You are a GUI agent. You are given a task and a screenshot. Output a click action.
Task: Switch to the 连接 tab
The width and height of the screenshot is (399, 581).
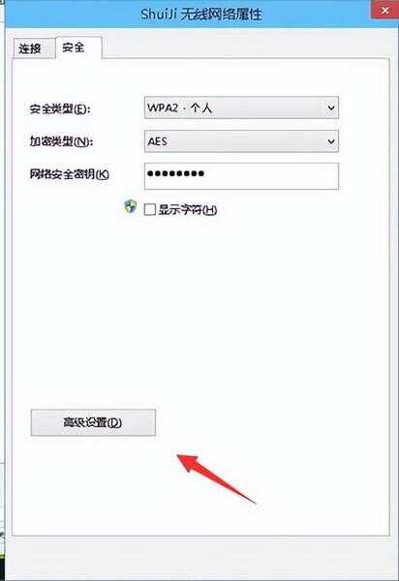(x=32, y=48)
